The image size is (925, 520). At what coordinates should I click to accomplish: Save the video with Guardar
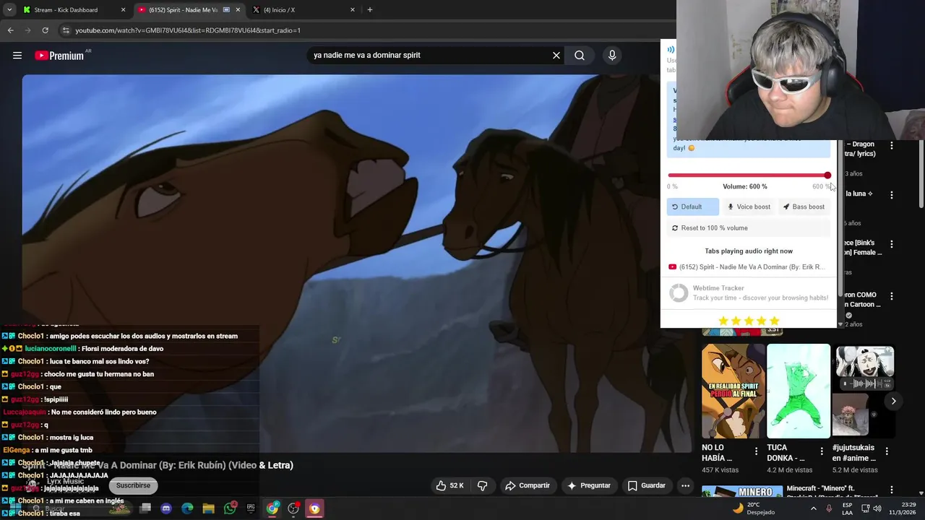(646, 486)
